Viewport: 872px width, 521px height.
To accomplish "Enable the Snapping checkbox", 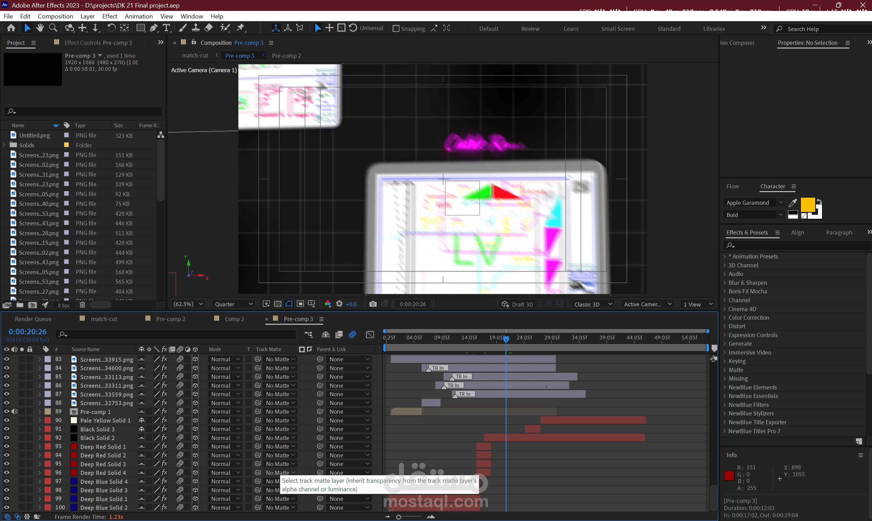I will 396,28.
